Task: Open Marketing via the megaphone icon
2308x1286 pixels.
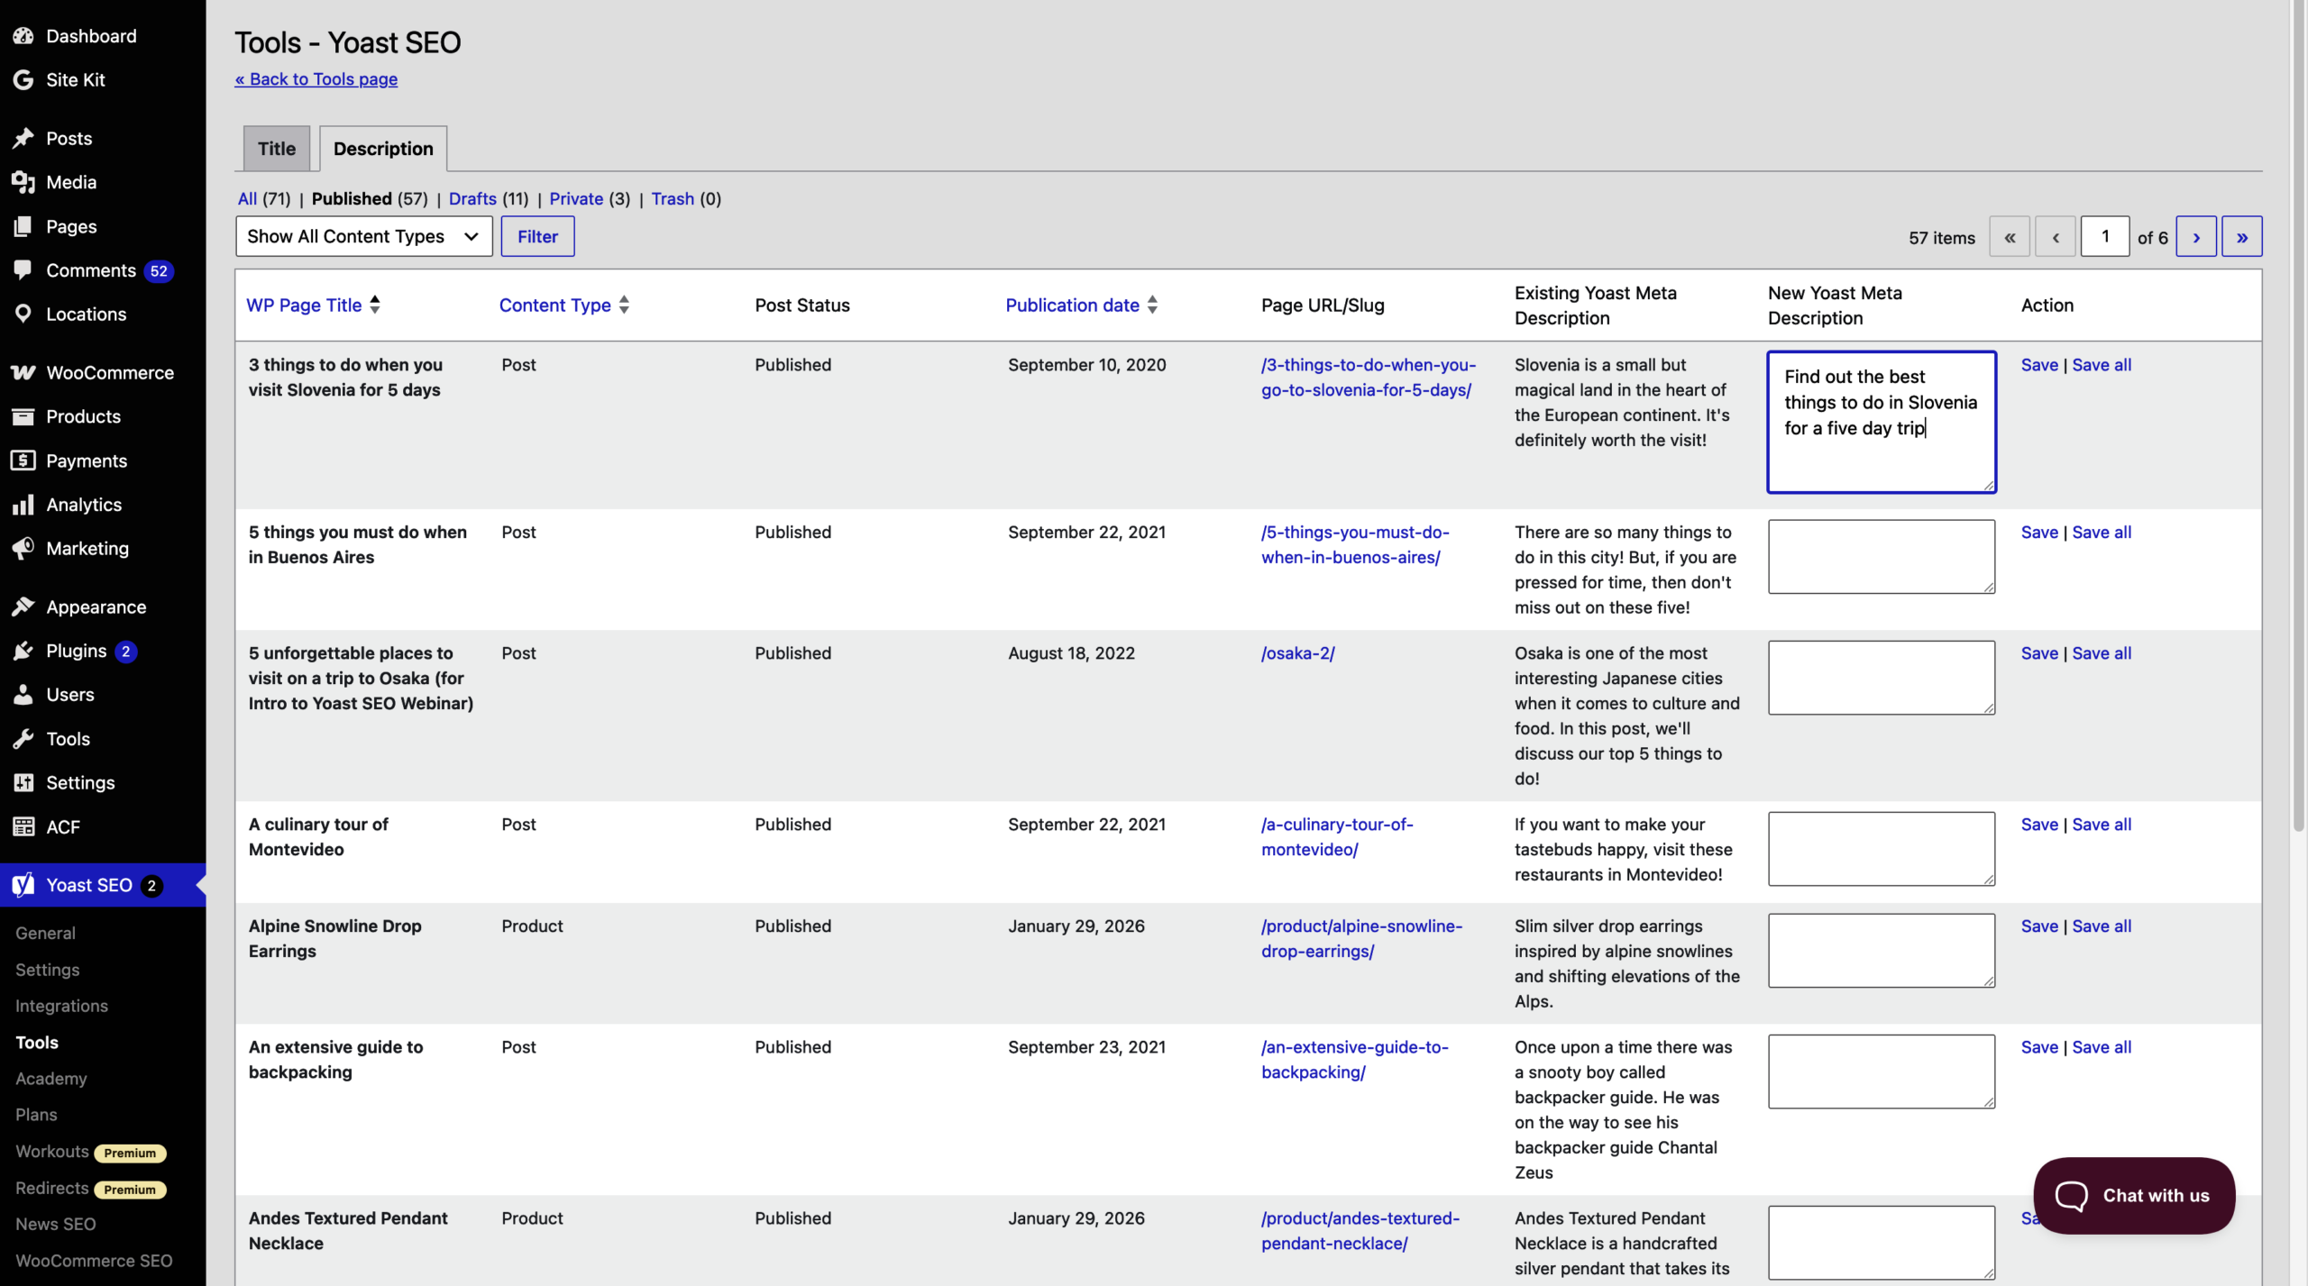Action: (23, 549)
